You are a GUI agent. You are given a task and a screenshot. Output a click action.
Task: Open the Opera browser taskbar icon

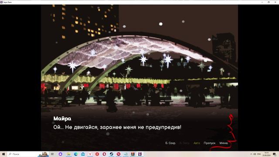pyautogui.click(x=104, y=154)
